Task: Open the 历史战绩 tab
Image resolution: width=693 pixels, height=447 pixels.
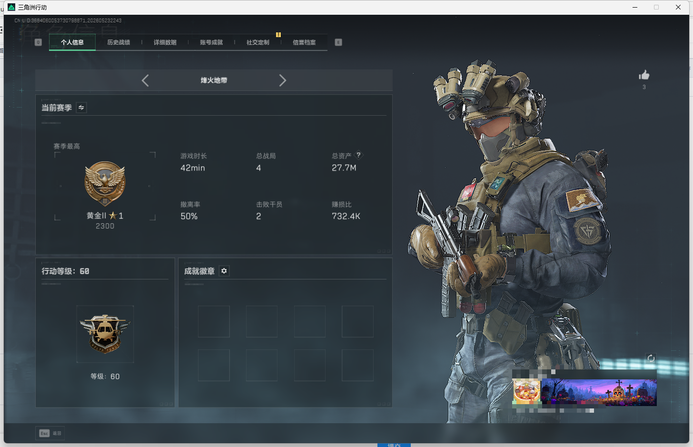Action: point(119,42)
